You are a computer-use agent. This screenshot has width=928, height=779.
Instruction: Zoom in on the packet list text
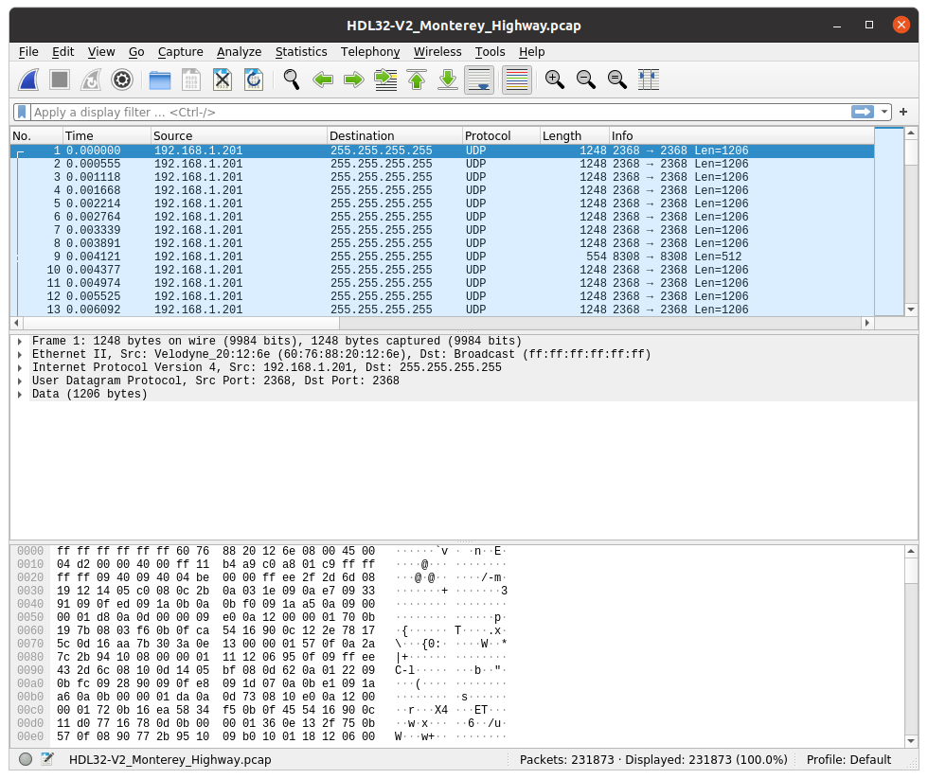pos(554,80)
